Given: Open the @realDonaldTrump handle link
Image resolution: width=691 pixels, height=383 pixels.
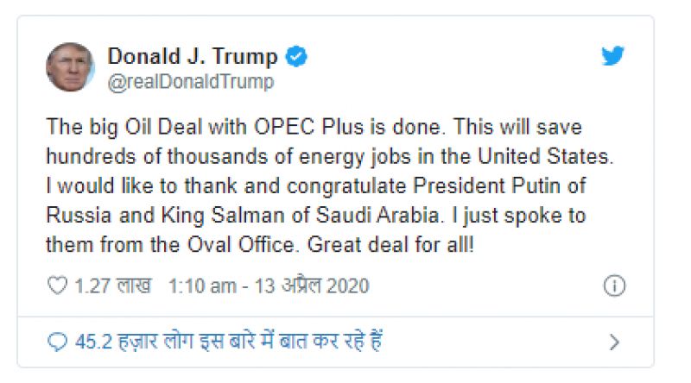Looking at the screenshot, I should [190, 82].
